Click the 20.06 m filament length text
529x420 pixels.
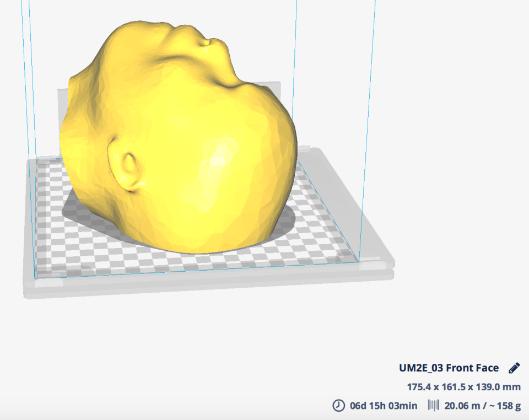pos(461,406)
